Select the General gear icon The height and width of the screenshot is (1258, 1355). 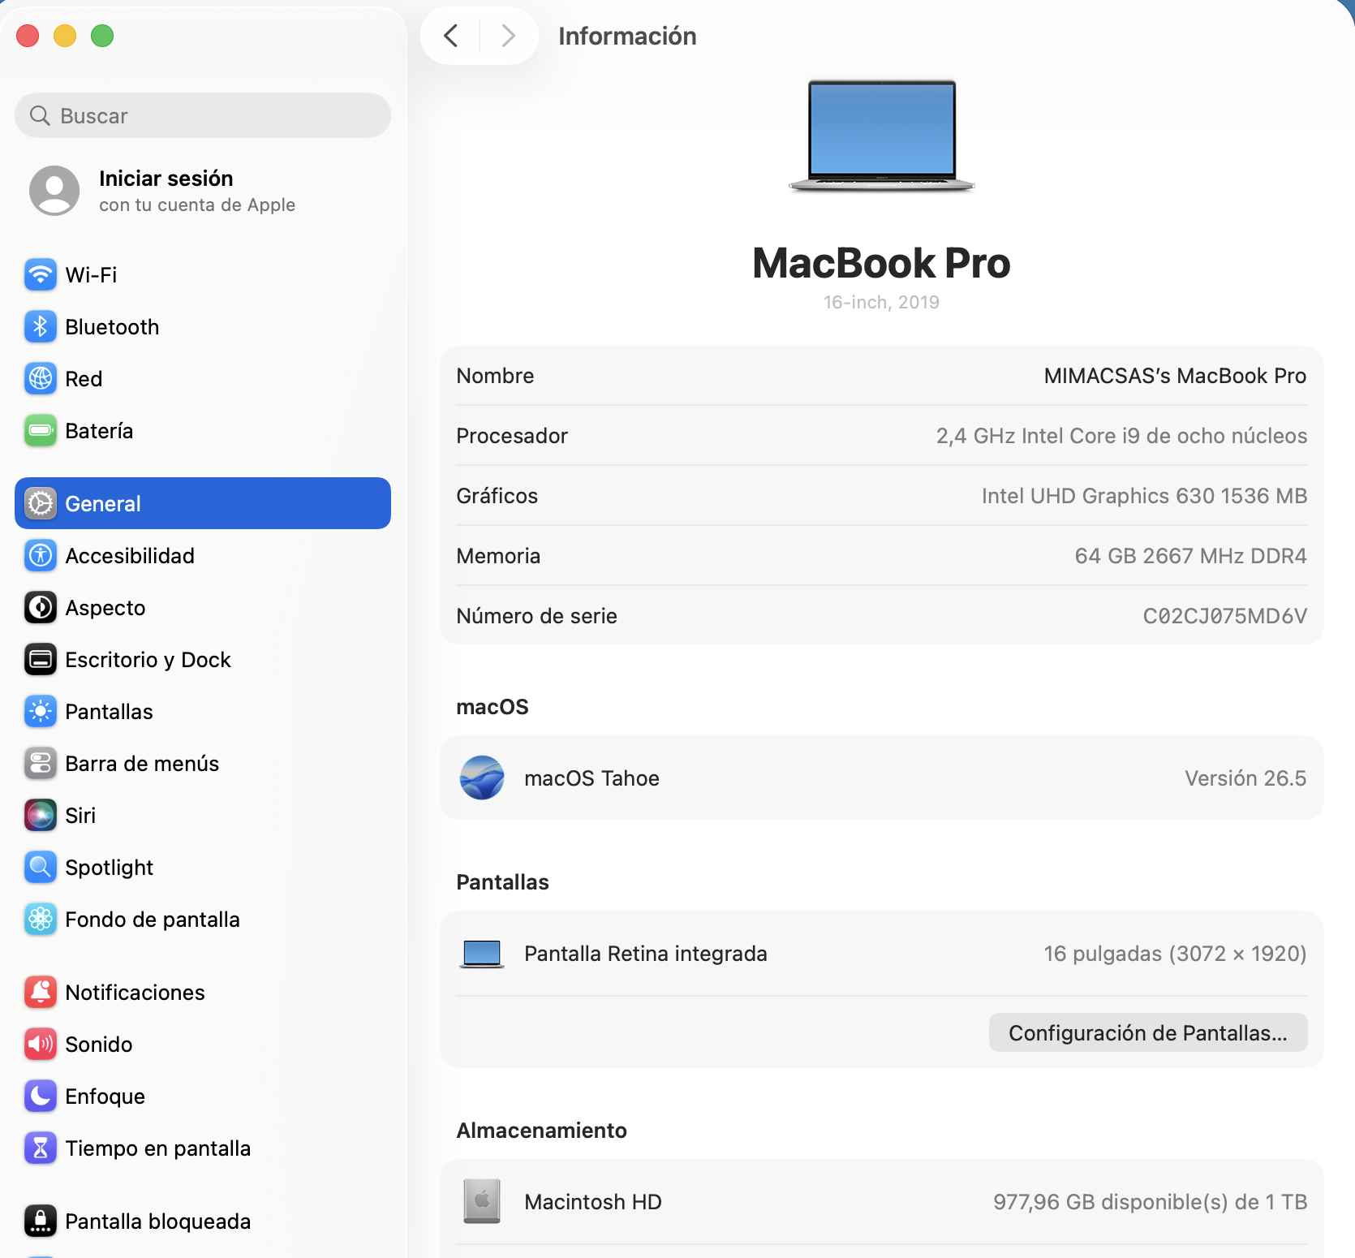(41, 503)
